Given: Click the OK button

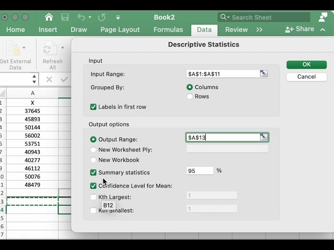Looking at the screenshot, I should 306,65.
